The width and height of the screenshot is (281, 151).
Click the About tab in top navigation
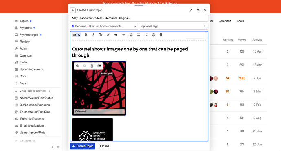241,21
